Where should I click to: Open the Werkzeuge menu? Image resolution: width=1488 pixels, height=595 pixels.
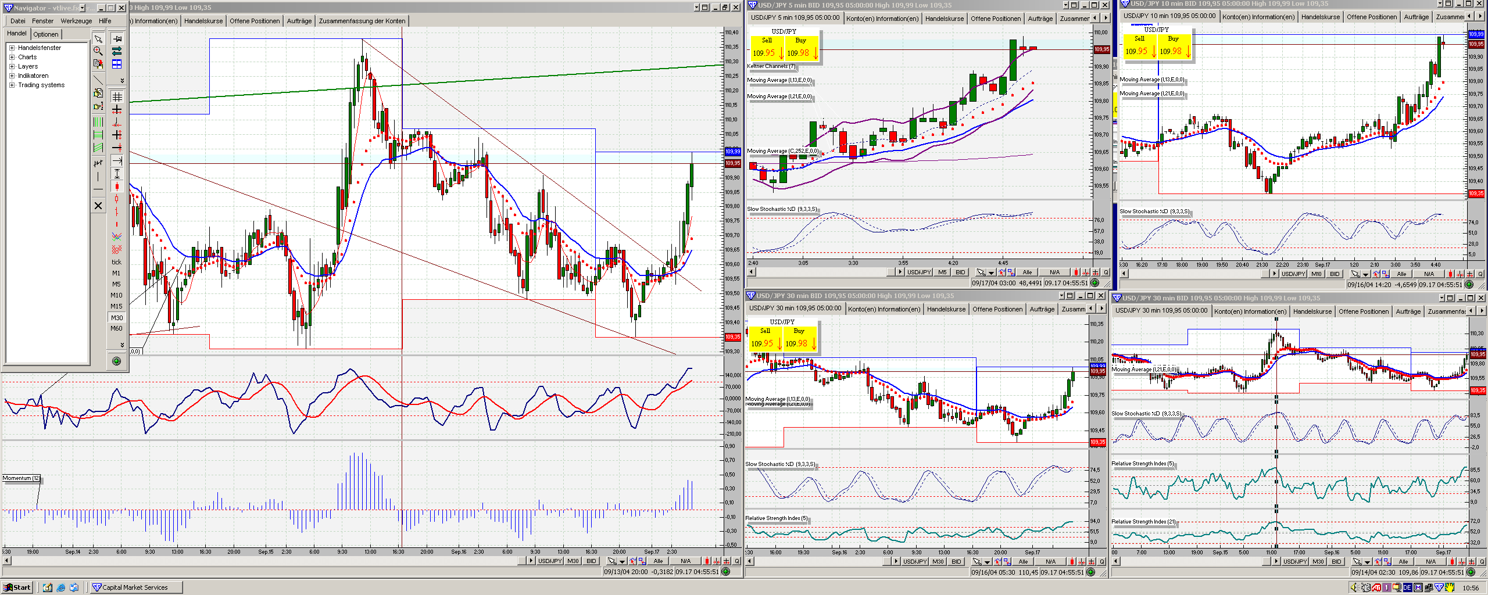[x=76, y=21]
